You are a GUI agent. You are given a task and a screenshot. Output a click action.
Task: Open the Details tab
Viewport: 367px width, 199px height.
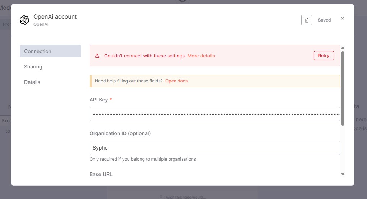(32, 82)
